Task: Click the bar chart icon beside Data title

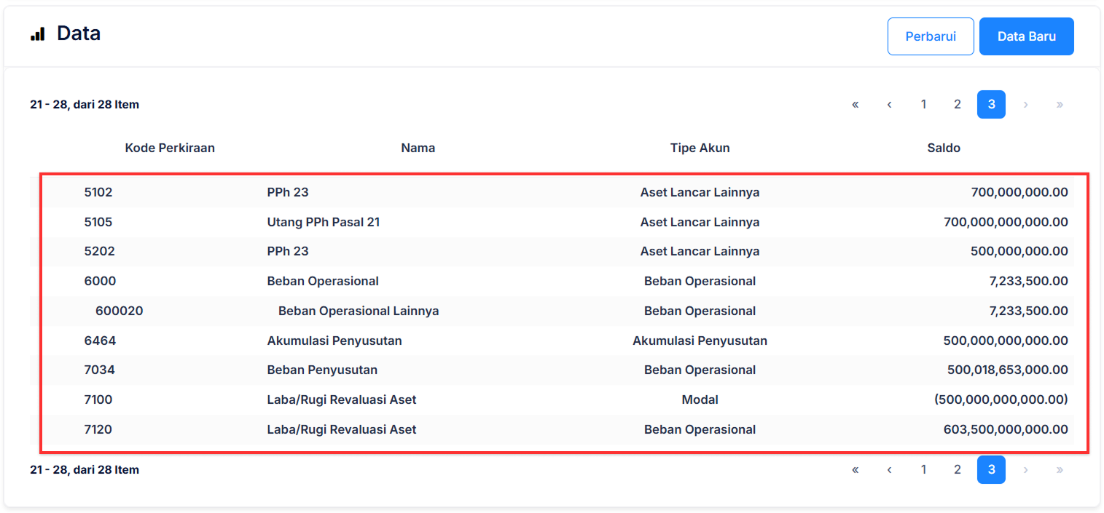Action: click(x=37, y=34)
